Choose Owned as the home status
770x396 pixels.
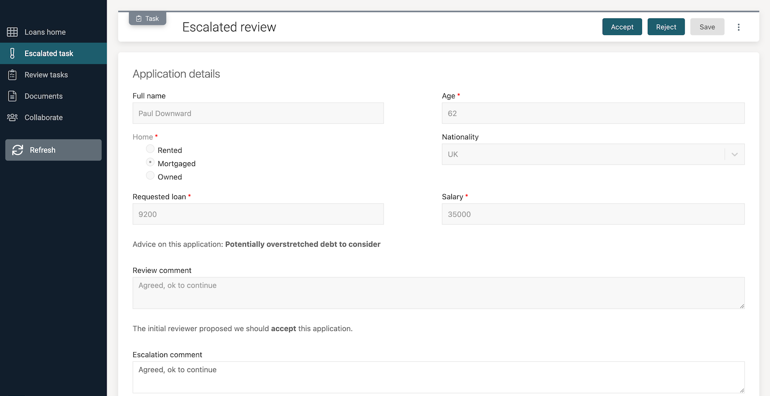150,175
